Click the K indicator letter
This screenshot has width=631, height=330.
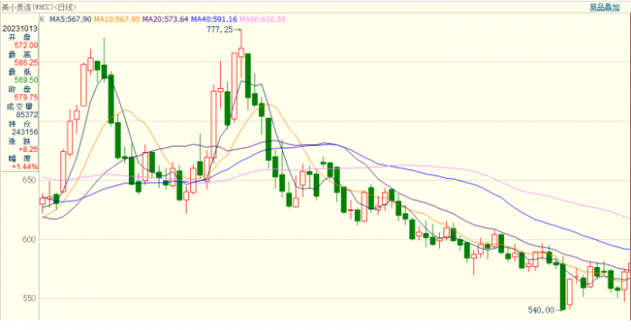point(42,19)
